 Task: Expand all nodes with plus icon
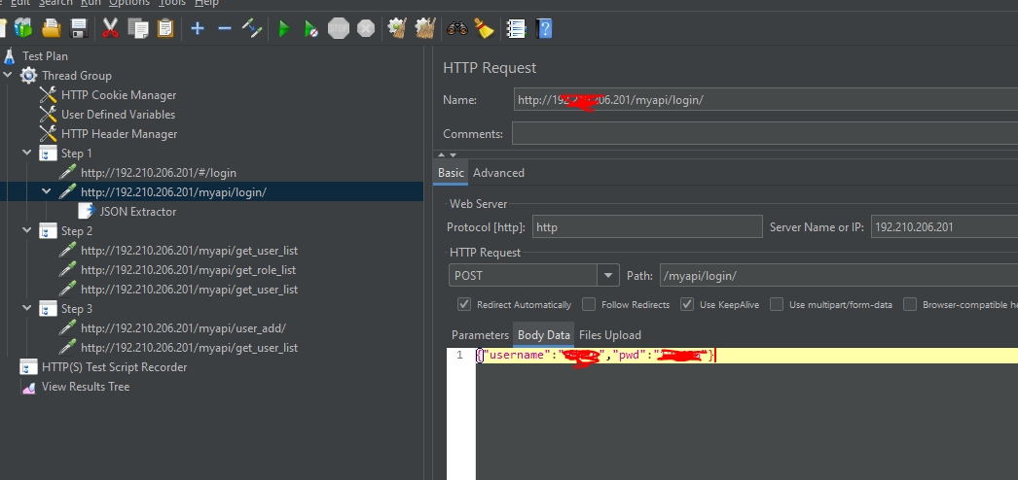click(198, 28)
